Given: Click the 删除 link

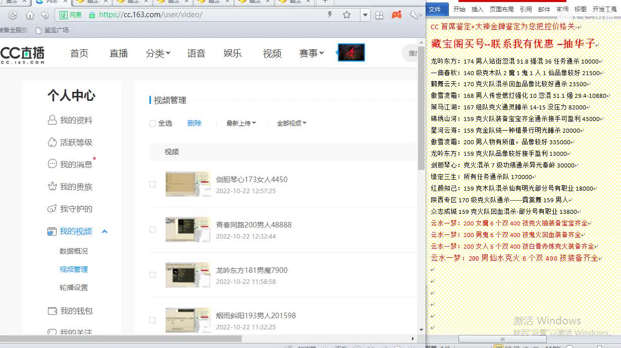Looking at the screenshot, I should pyautogui.click(x=194, y=123).
